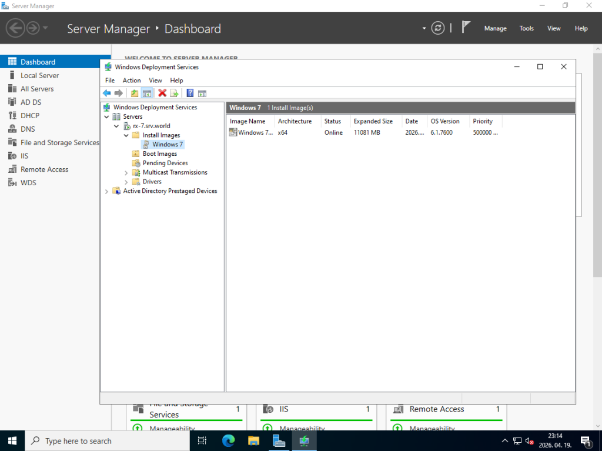Expand Active Directory Prestaged Devices node
The width and height of the screenshot is (602, 451).
click(x=106, y=191)
